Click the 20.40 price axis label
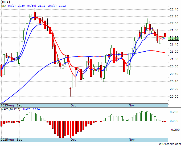181x146 pixels. [x=174, y=81]
